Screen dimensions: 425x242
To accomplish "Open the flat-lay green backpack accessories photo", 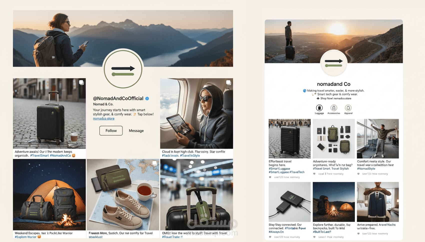I will pos(334,139).
